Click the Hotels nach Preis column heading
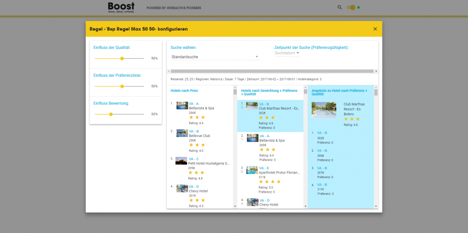 [184, 90]
